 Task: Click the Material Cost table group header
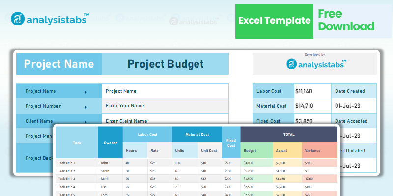[197, 134]
